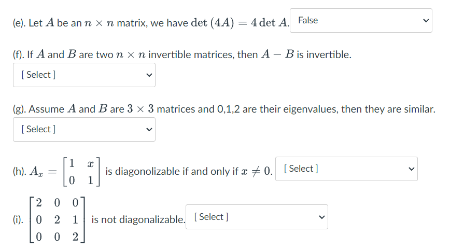Click the chevron arrow under the eigenvalues question

point(149,129)
